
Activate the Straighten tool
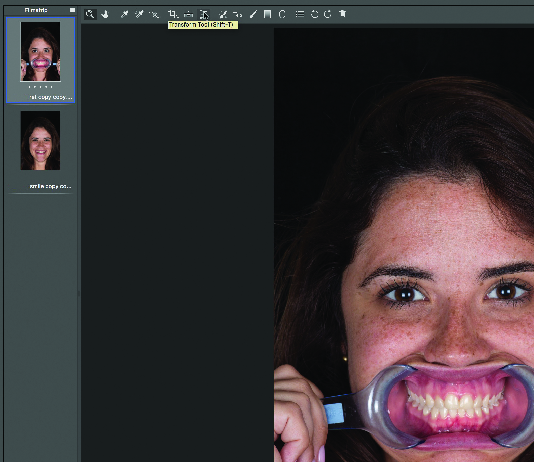(x=188, y=14)
